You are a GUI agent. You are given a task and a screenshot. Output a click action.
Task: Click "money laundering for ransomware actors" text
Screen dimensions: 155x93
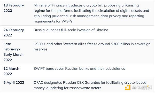click(x=67, y=88)
